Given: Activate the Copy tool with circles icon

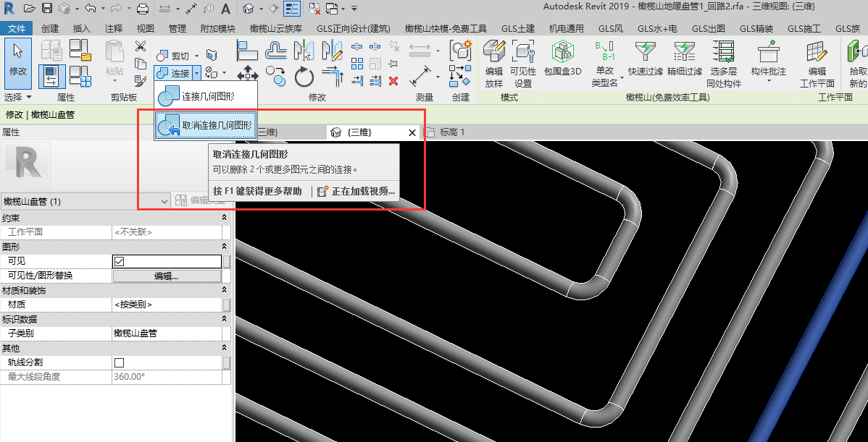Looking at the screenshot, I should point(275,76).
